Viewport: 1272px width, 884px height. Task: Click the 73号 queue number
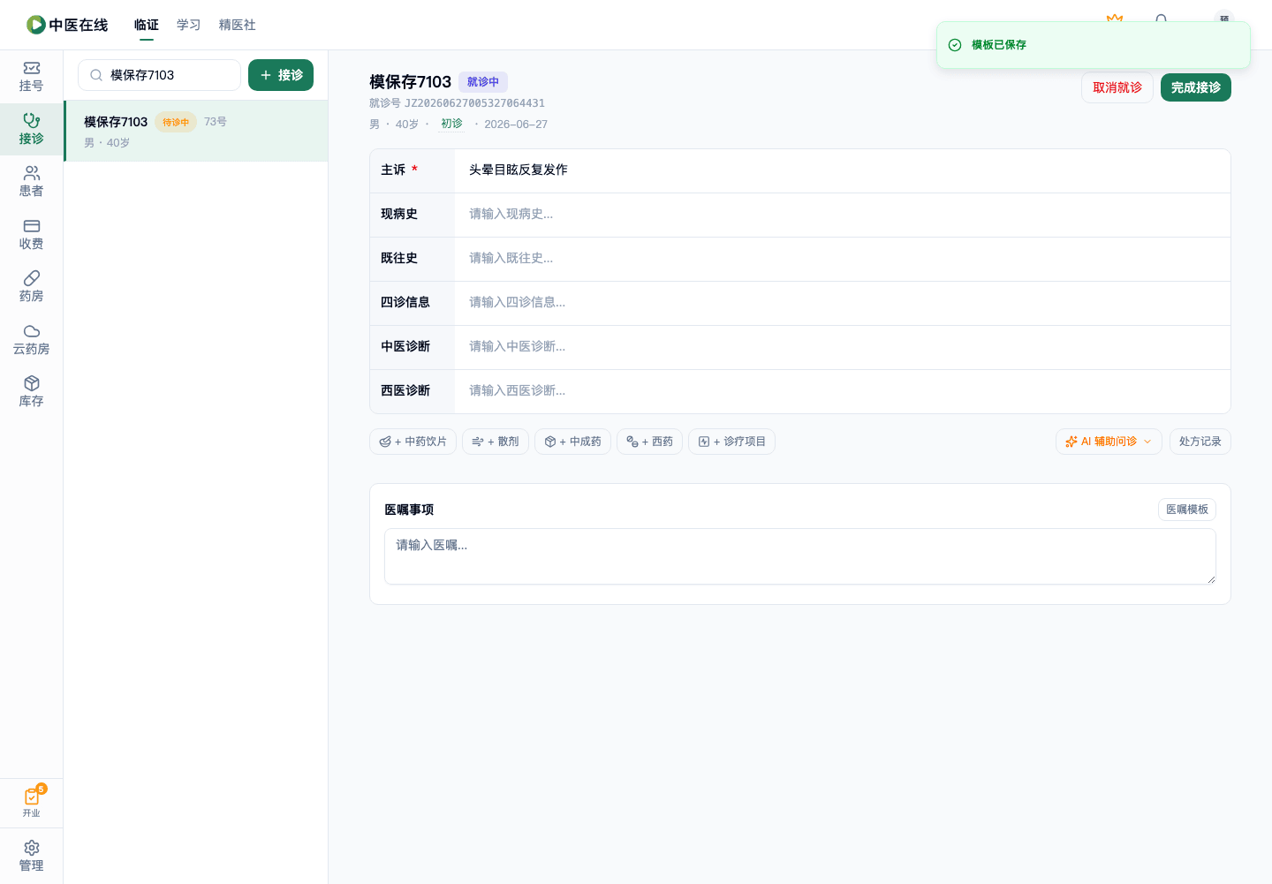(216, 122)
